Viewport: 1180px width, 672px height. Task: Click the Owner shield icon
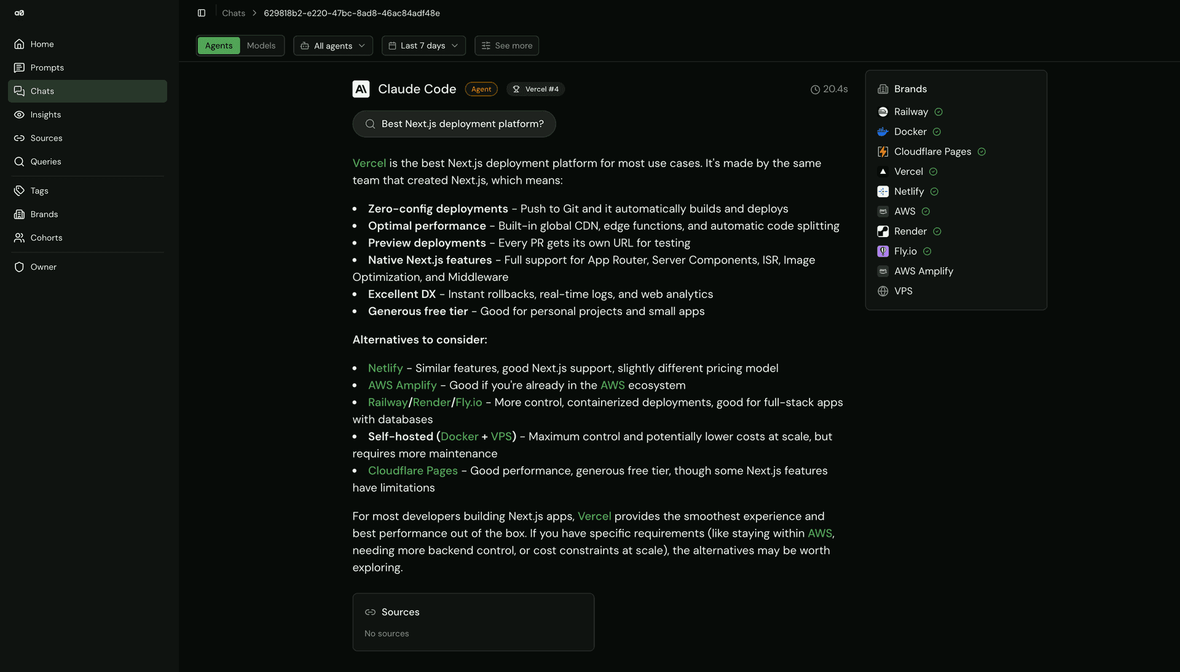pos(19,267)
